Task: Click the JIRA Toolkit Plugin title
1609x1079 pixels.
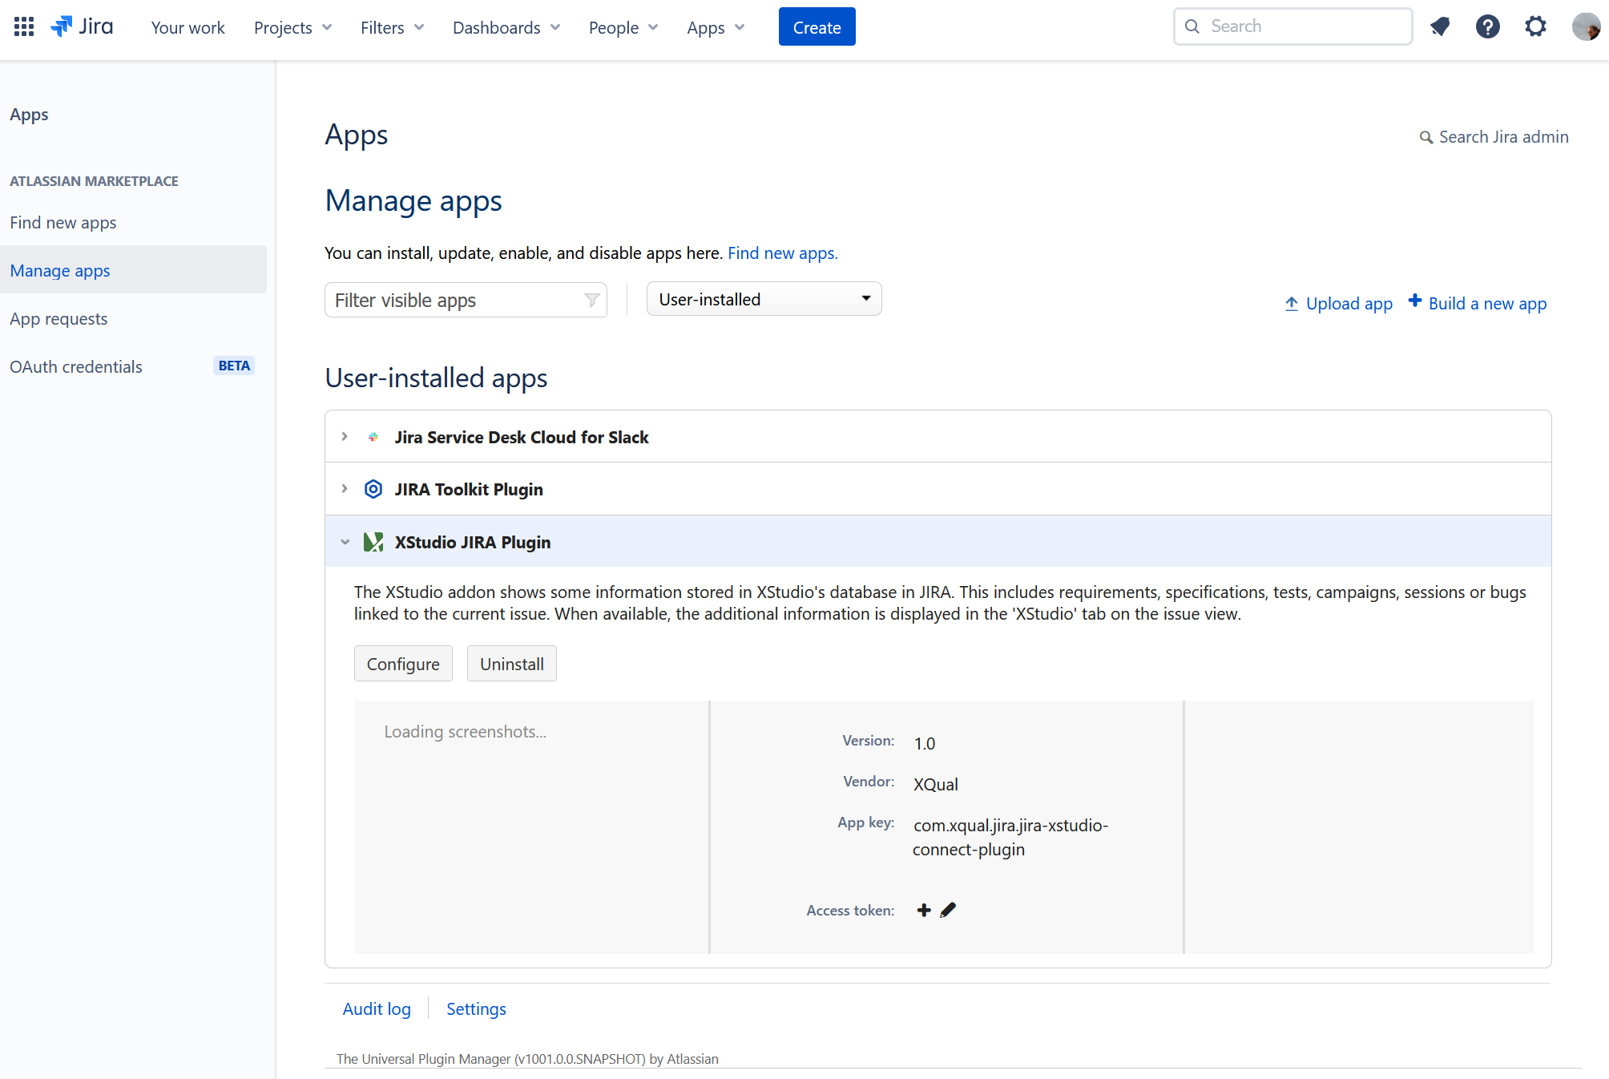Action: point(469,490)
